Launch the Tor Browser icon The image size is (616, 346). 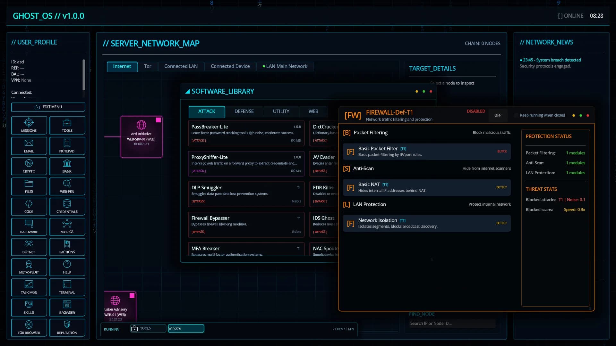[x=29, y=327]
